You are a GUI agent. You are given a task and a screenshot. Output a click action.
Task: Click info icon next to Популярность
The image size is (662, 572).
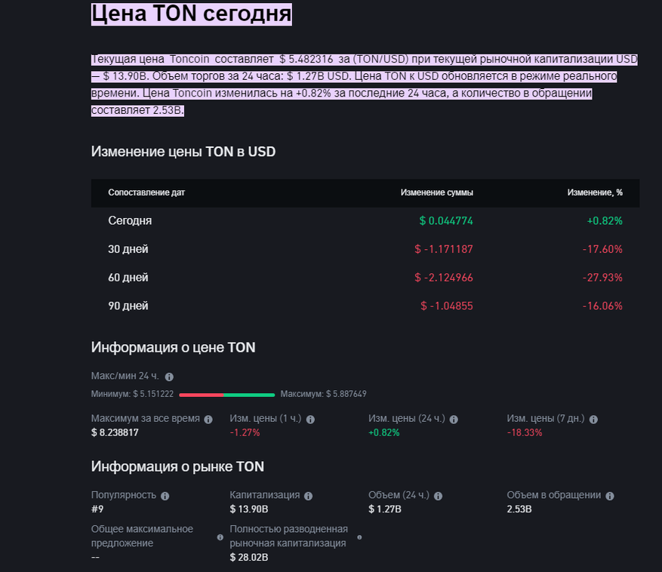pos(165,496)
